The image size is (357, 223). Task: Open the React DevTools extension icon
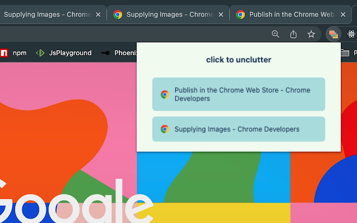pos(351,34)
